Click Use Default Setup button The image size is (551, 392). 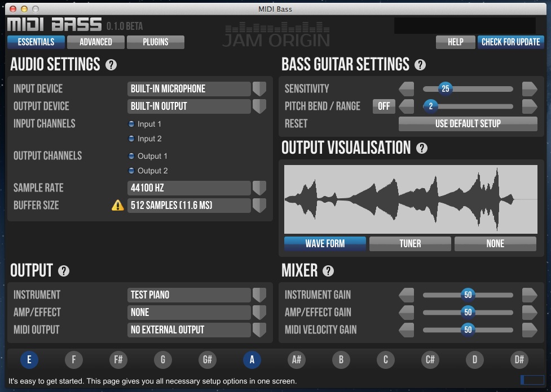pos(468,124)
